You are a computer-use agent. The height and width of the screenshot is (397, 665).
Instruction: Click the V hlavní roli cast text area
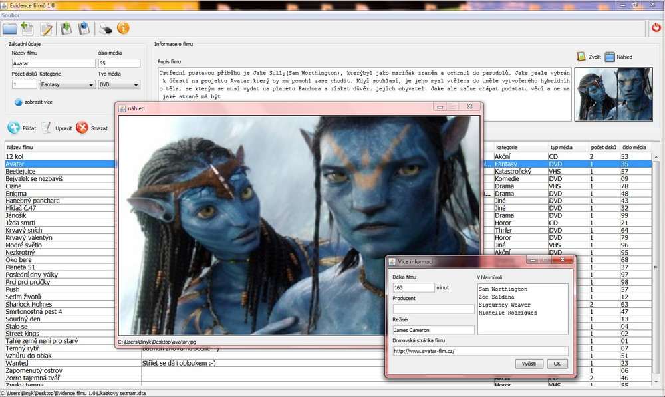point(523,309)
